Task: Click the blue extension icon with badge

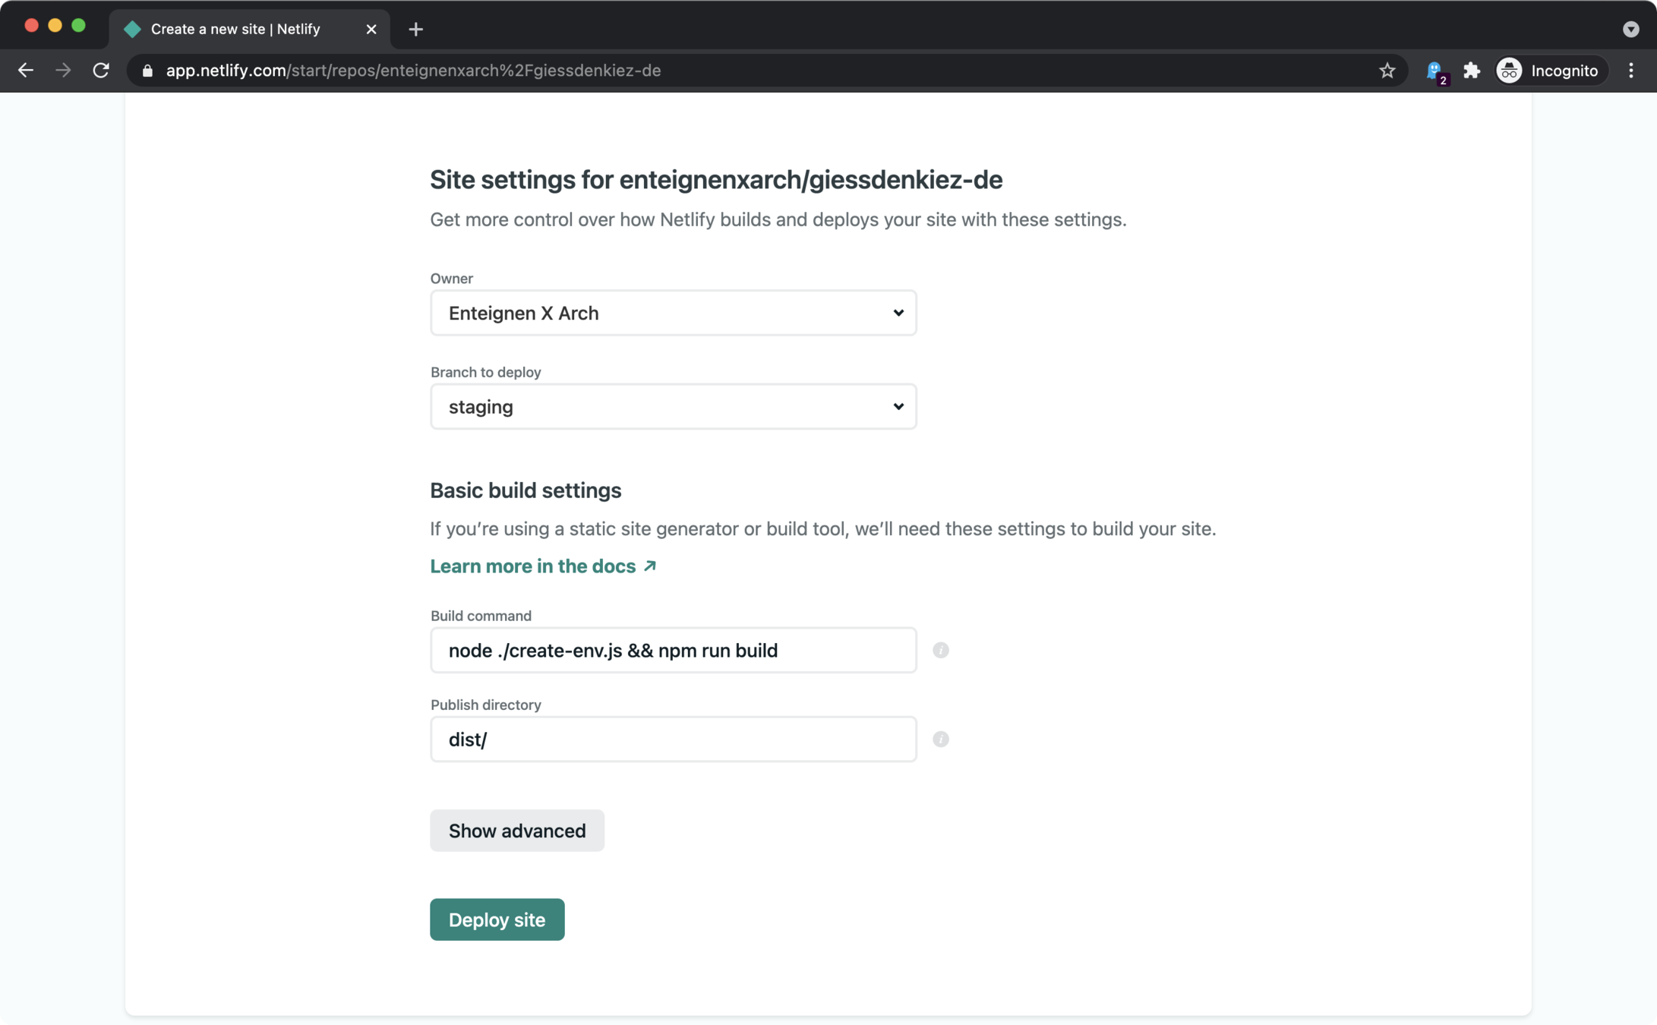Action: [1434, 71]
